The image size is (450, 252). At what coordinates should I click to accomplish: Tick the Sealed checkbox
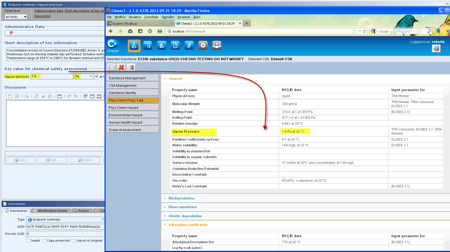point(28,241)
